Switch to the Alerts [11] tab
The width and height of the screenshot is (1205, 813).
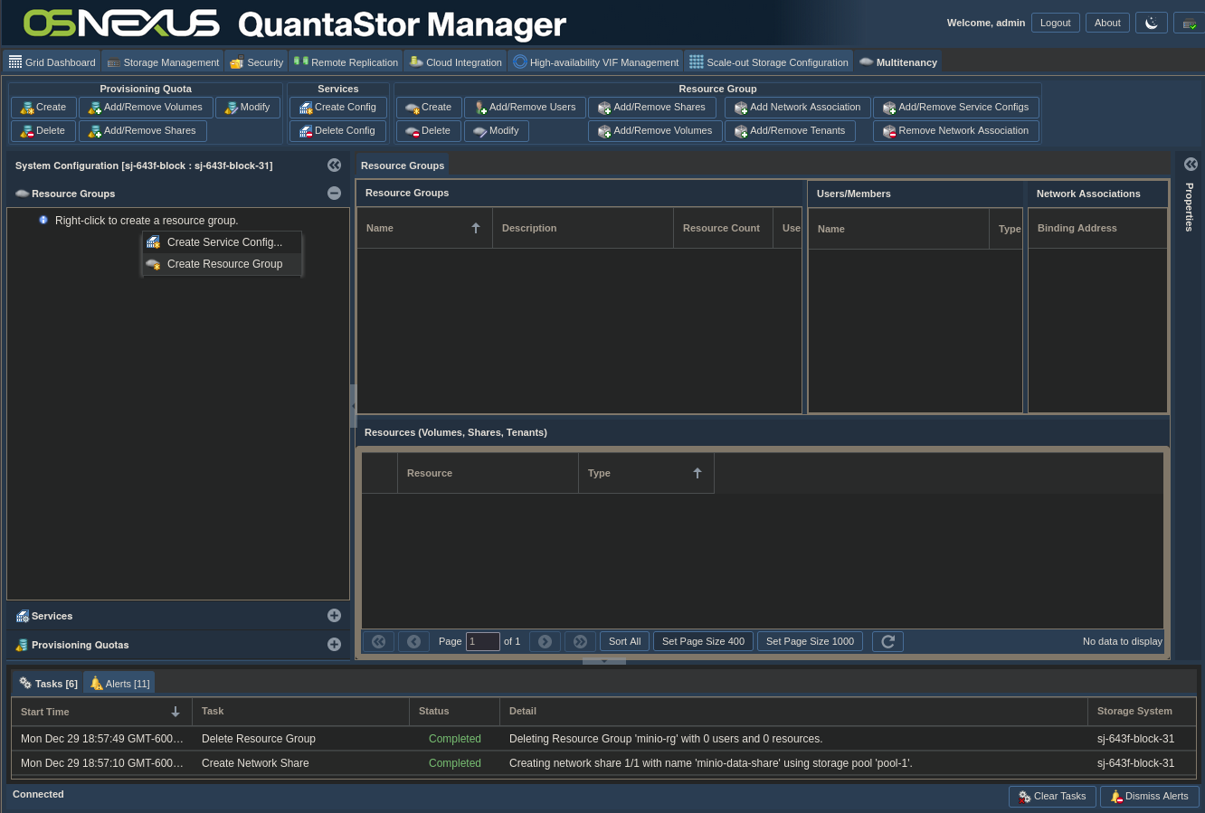click(119, 684)
